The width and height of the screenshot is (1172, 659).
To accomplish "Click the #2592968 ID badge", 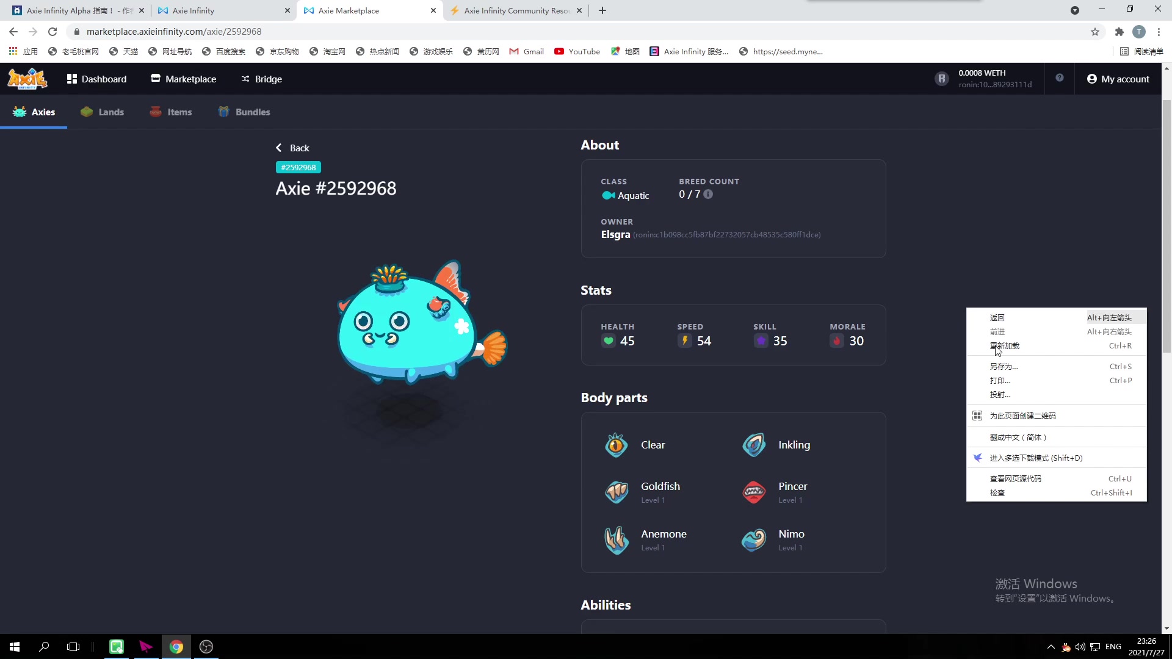I will [298, 167].
